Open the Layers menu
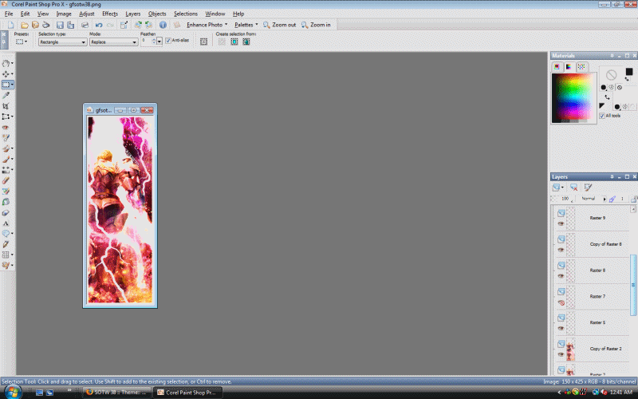The height and width of the screenshot is (399, 638). point(132,14)
